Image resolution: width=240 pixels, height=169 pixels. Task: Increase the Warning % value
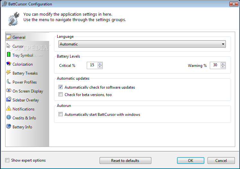(223, 64)
